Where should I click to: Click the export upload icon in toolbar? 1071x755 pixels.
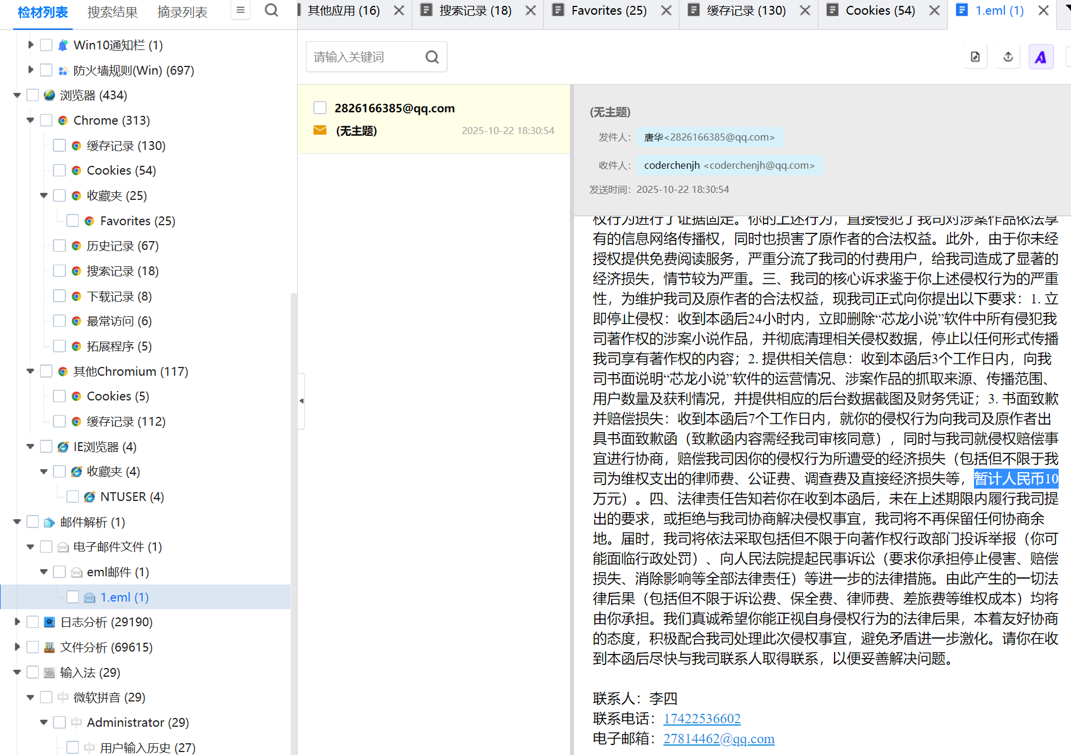coord(1008,57)
